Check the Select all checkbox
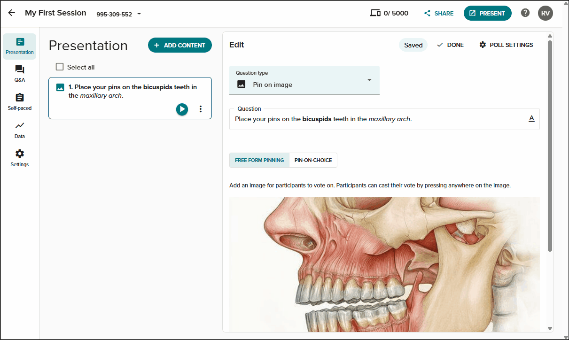 [60, 67]
